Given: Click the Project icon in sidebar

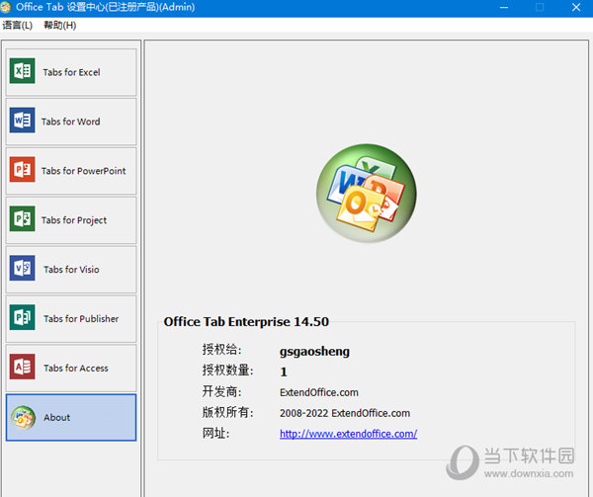Looking at the screenshot, I should pyautogui.click(x=23, y=218).
